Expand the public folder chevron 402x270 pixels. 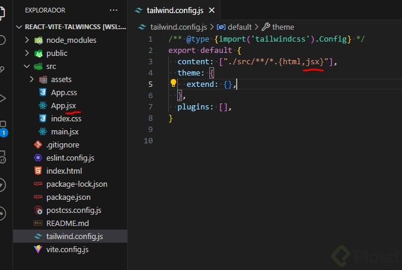(27, 53)
